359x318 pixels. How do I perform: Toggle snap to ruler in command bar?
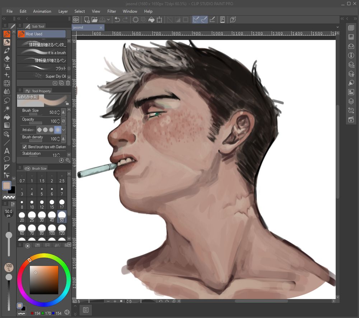coord(196,20)
